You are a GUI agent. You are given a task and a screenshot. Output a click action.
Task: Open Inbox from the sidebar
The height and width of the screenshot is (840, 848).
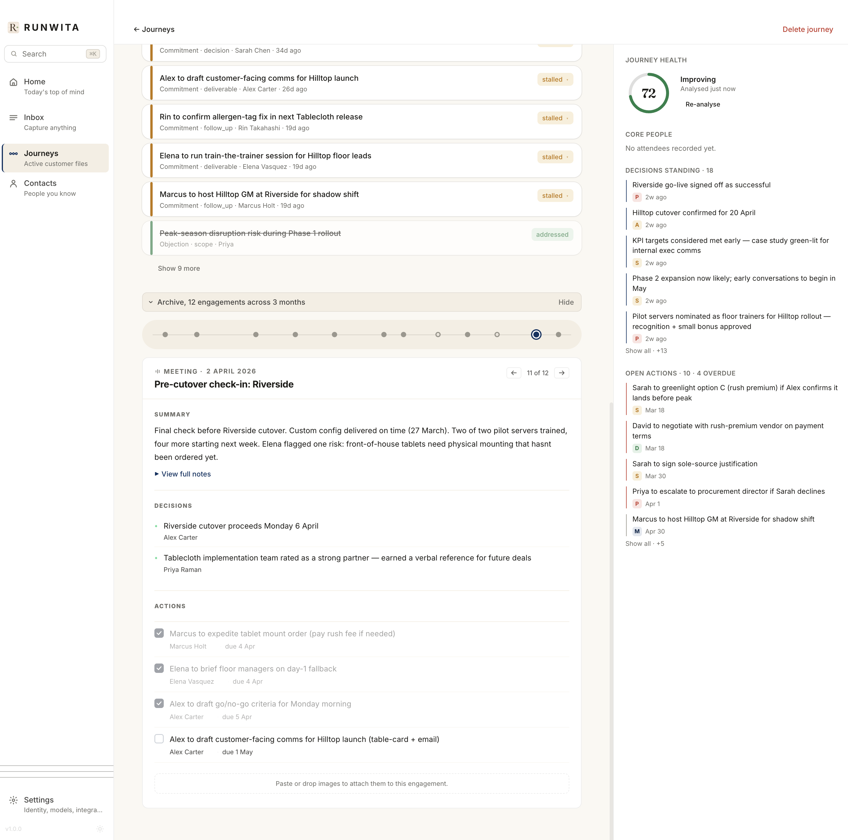point(14,117)
